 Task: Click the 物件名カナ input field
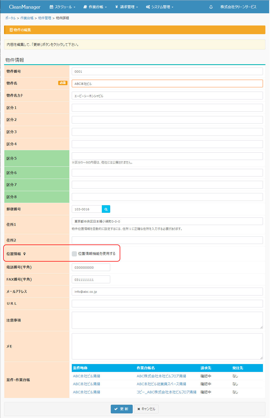167,96
